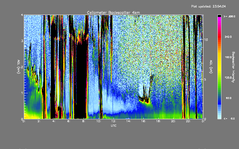This screenshot has width=239, height=149.
Task: Click the "Backscatter Intensity" colorbar label
Action: click(233, 67)
